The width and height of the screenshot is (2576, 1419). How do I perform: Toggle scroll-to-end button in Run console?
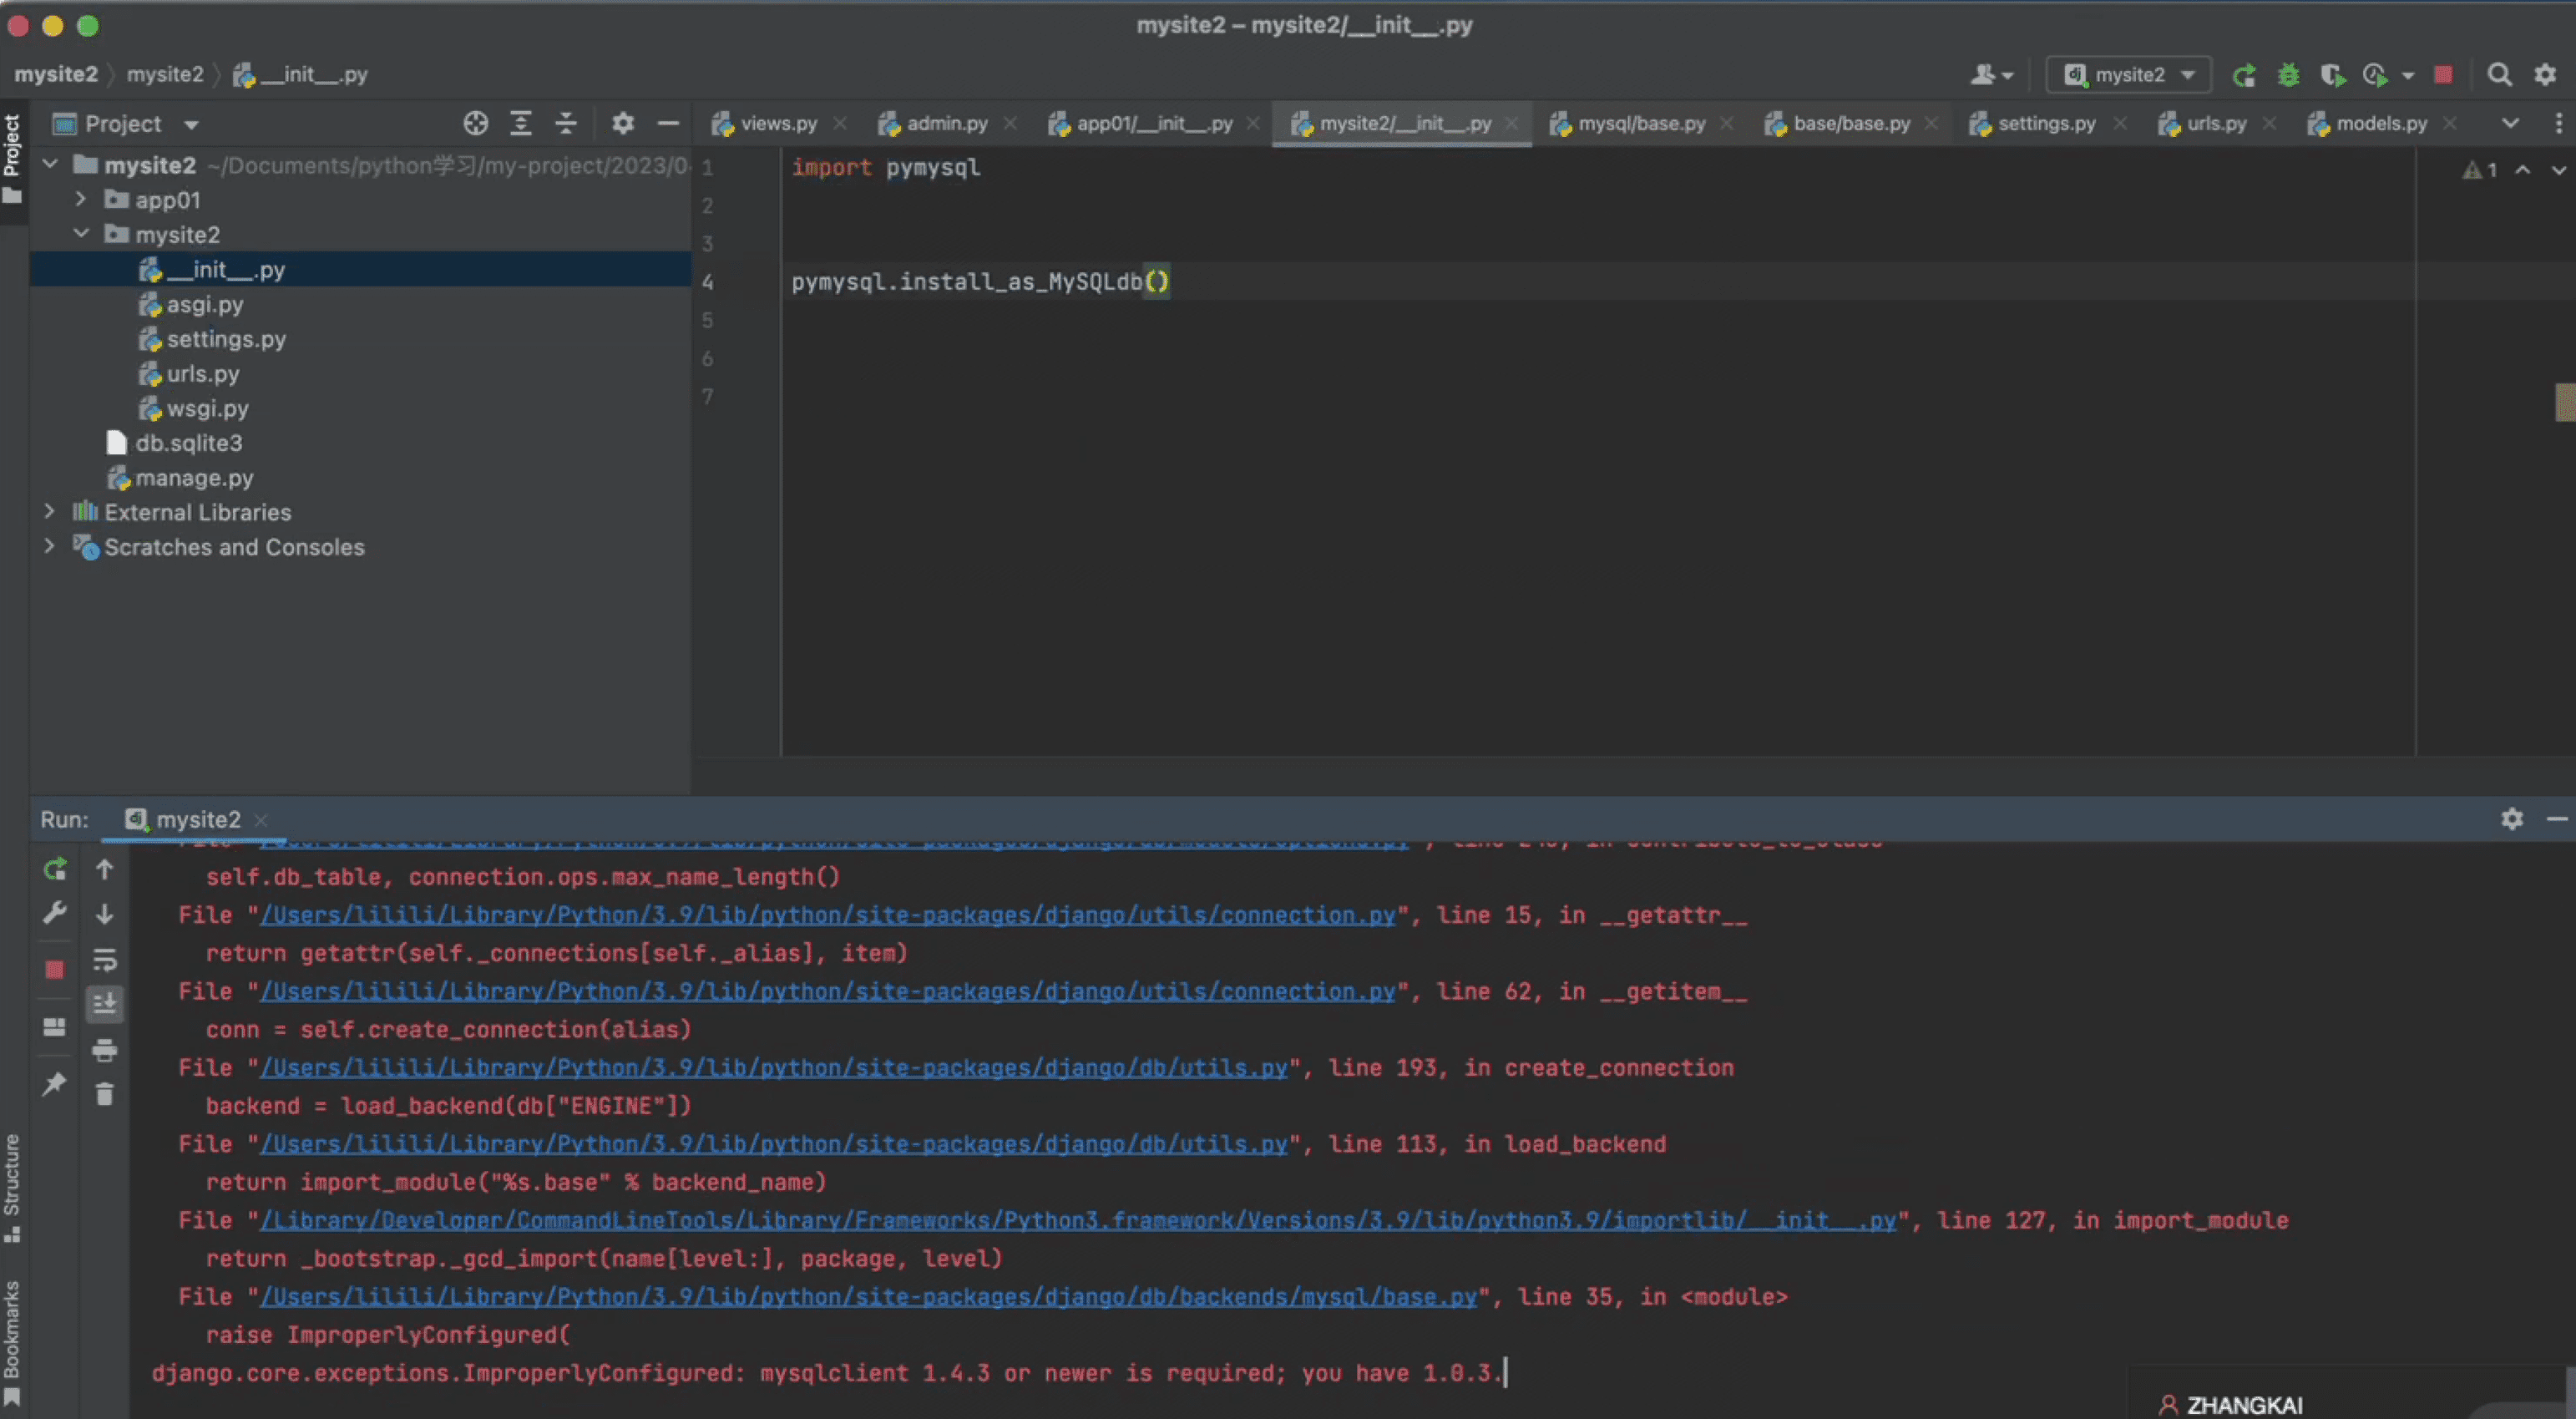pyautogui.click(x=104, y=1003)
